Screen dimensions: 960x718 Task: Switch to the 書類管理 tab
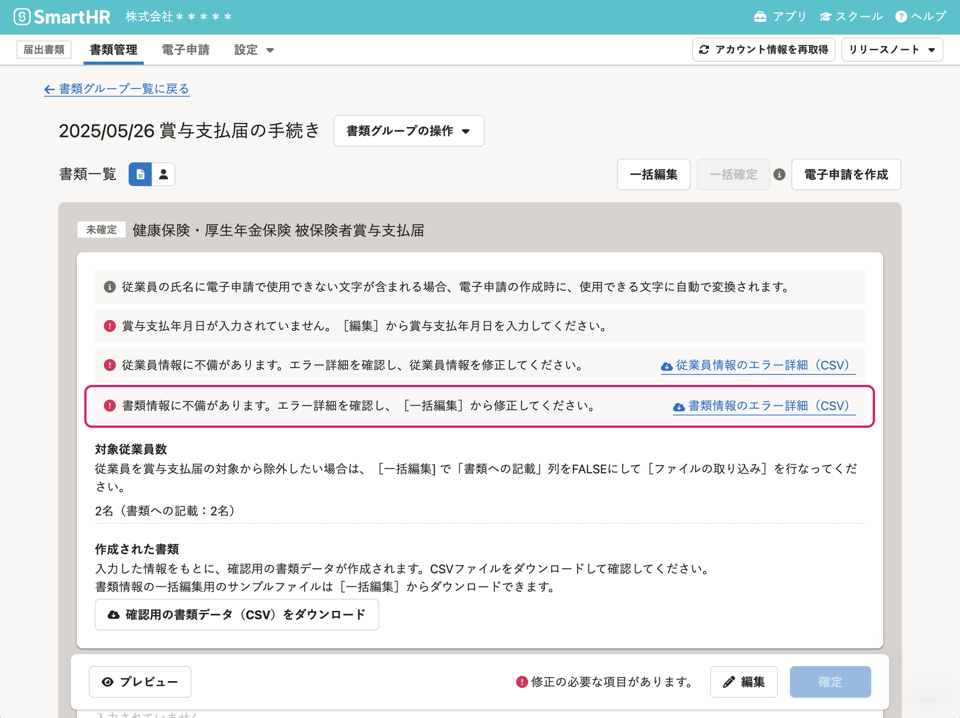click(x=113, y=50)
